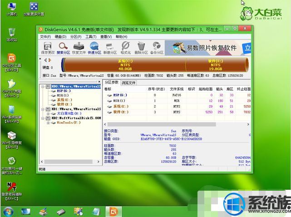Open Win系统安装 desktop shortcut
Image resolution: width=291 pixels, height=217 pixels.
(x=12, y=114)
